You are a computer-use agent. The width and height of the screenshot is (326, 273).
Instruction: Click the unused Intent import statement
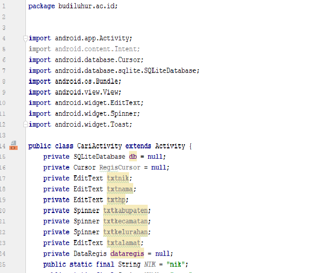pyautogui.click(x=84, y=49)
